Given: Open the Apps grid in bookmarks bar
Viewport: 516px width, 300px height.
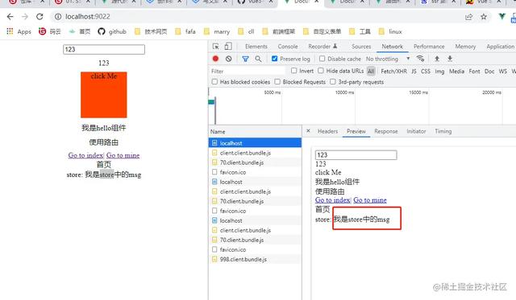Looking at the screenshot, I should coord(19,31).
